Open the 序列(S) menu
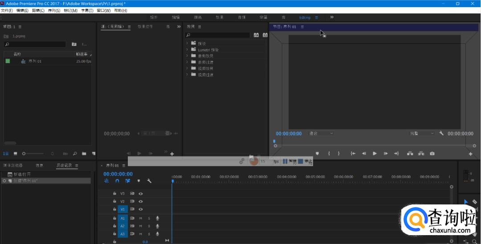Screen dimensions: 481x244 [x=53, y=10]
